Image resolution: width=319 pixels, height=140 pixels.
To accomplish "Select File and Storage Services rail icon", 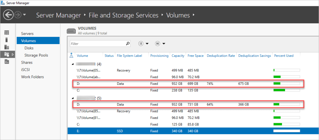I will click(7, 54).
